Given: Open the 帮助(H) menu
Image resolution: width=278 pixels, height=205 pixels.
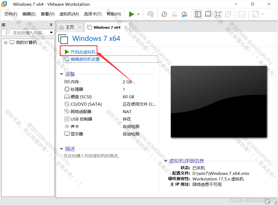Looking at the screenshot, I should pos(114,14).
